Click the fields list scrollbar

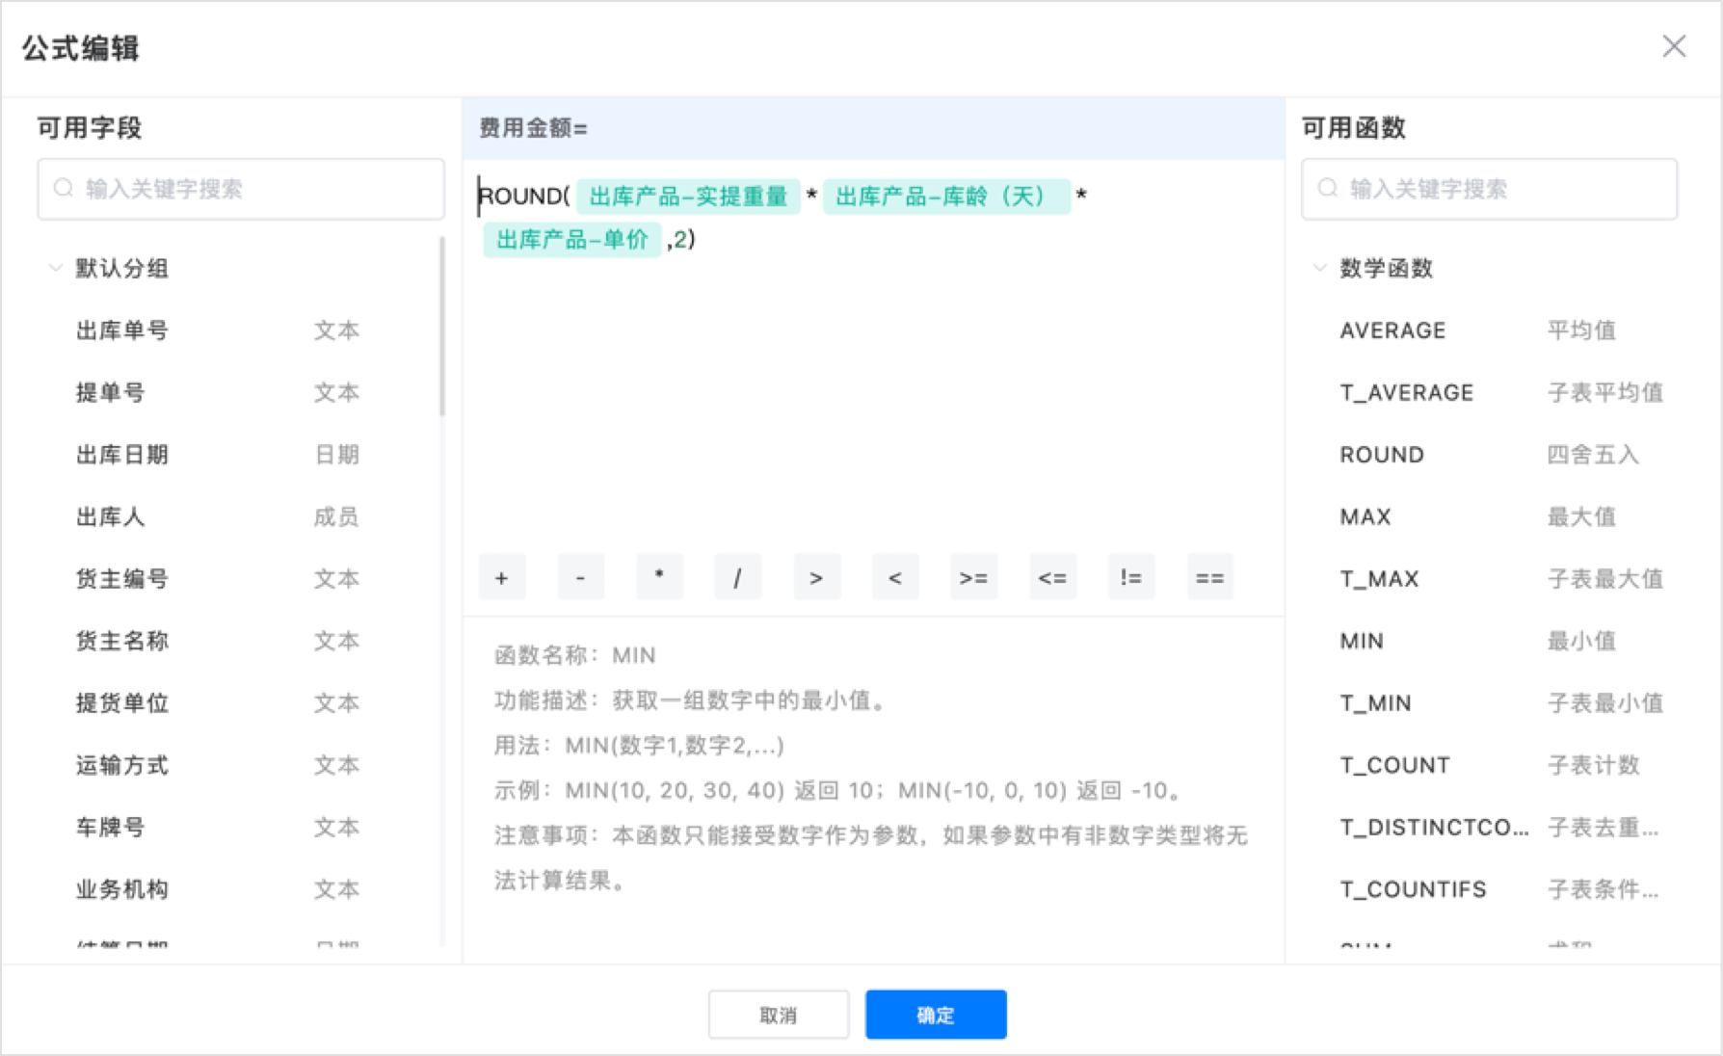[442, 328]
